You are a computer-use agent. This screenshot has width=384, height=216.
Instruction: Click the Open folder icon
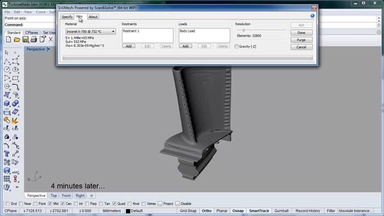coord(17,39)
